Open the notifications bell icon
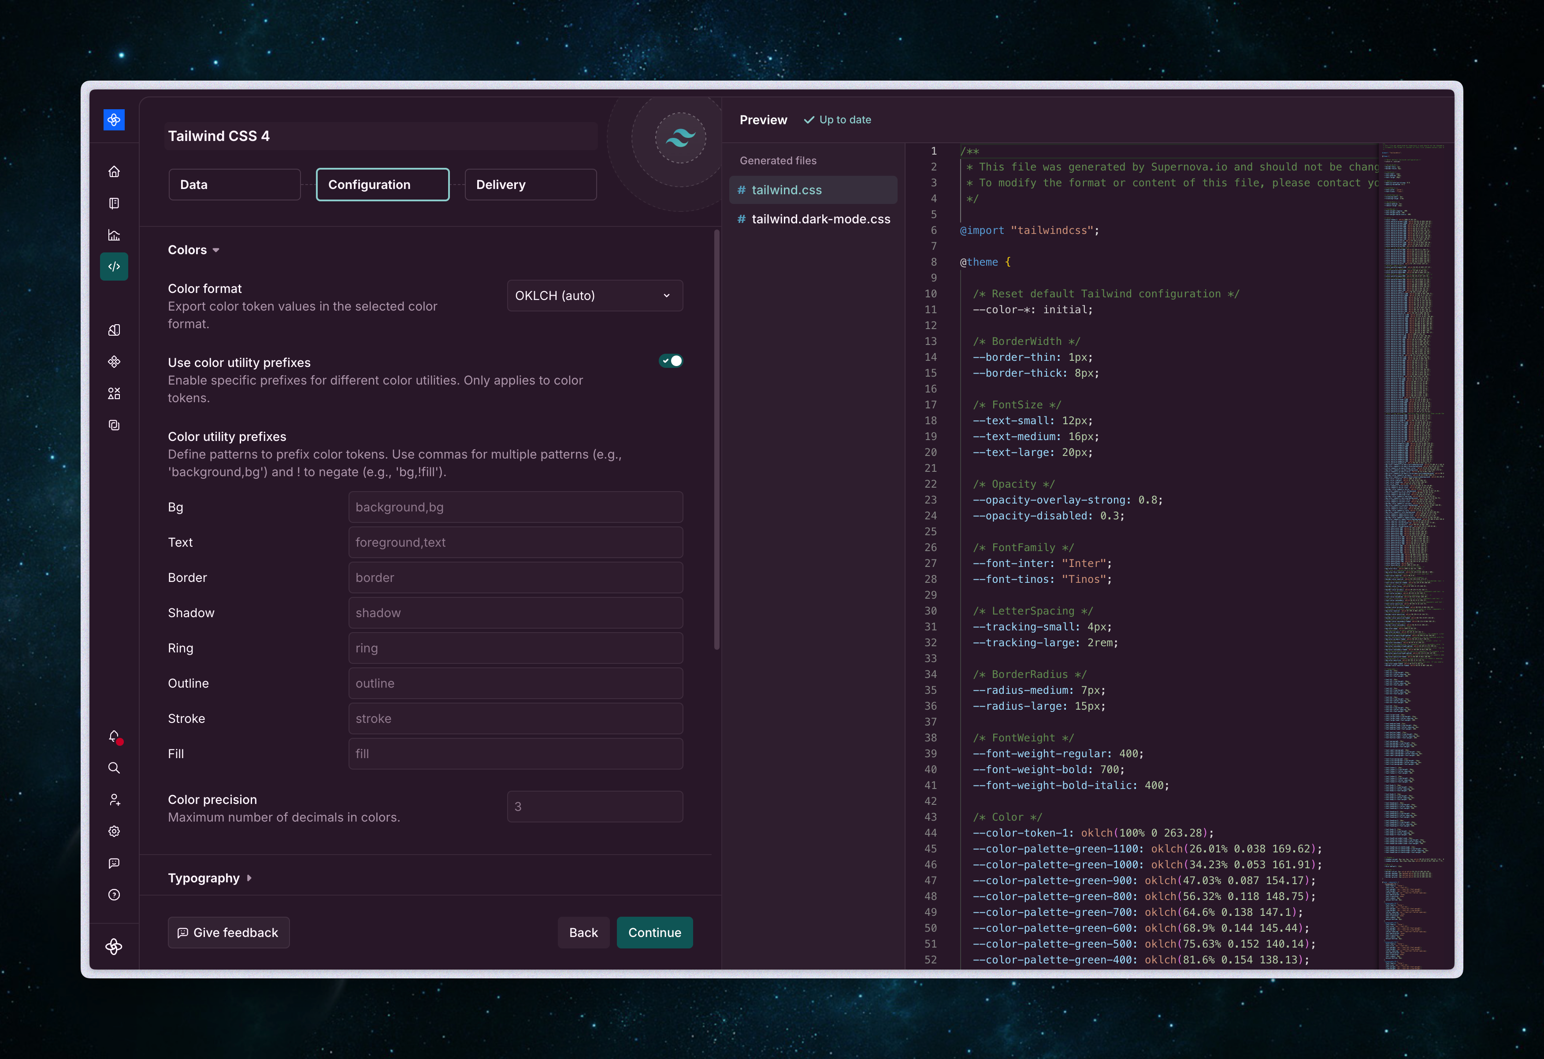The height and width of the screenshot is (1059, 1544). coord(114,736)
